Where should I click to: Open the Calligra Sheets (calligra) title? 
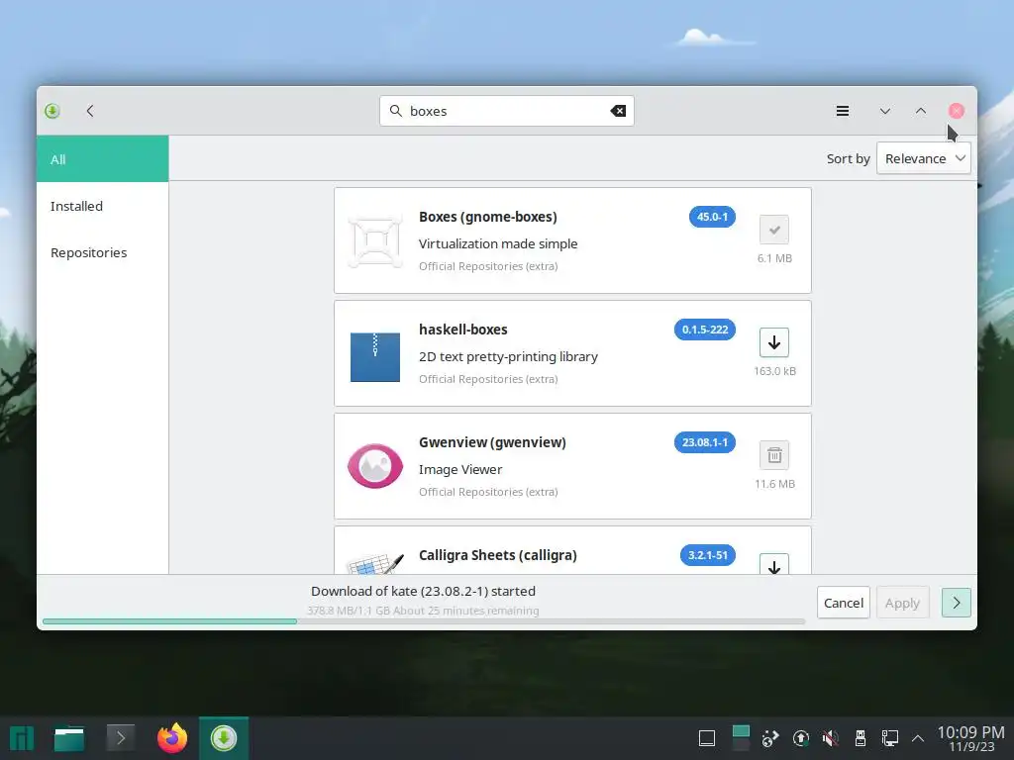click(x=497, y=555)
